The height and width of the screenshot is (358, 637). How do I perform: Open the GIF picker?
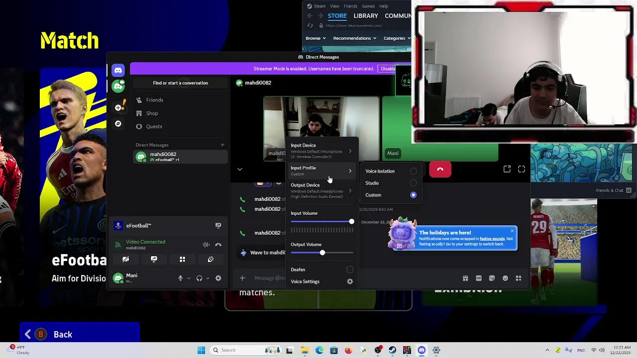point(479,278)
